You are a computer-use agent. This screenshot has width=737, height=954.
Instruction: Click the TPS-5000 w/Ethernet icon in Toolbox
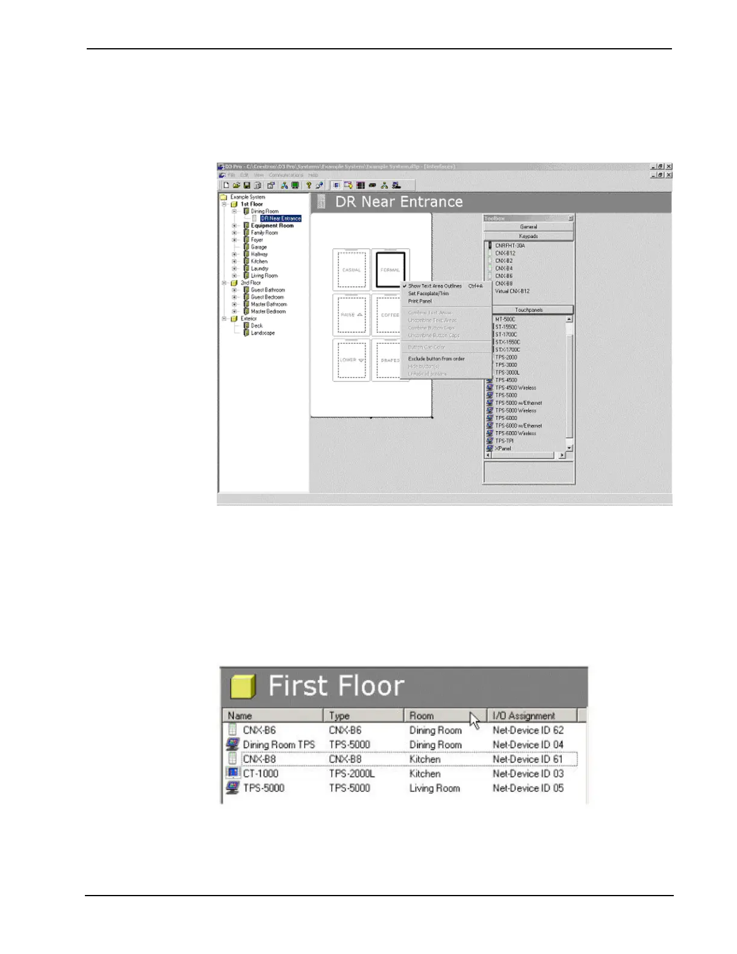[490, 403]
